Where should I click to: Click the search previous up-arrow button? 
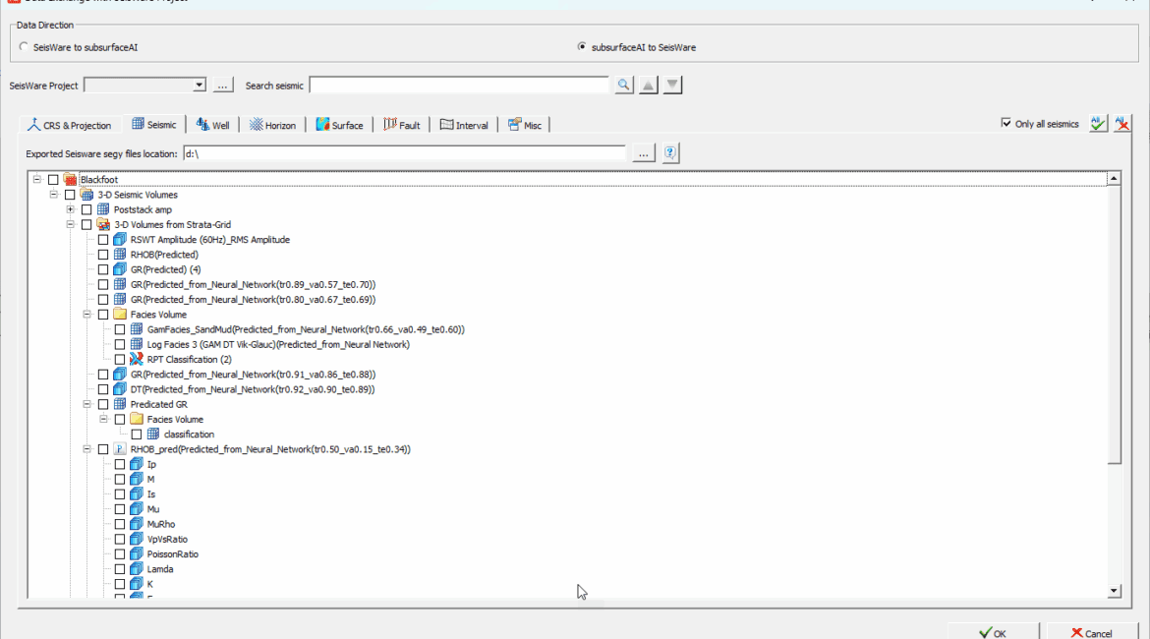click(x=649, y=86)
